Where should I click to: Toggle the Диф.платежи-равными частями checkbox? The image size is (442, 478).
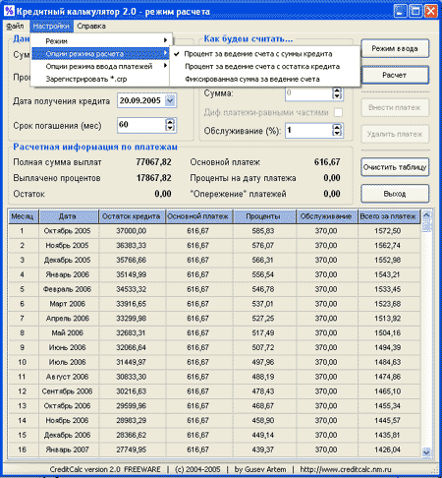pos(338,112)
